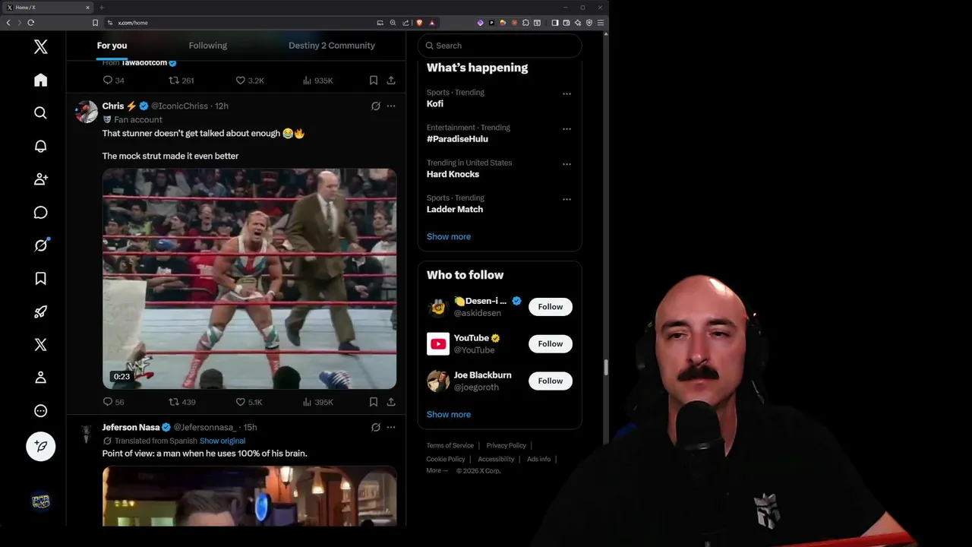This screenshot has height=547, width=972.
Task: Open more options on Chris's post
Action: (x=391, y=106)
